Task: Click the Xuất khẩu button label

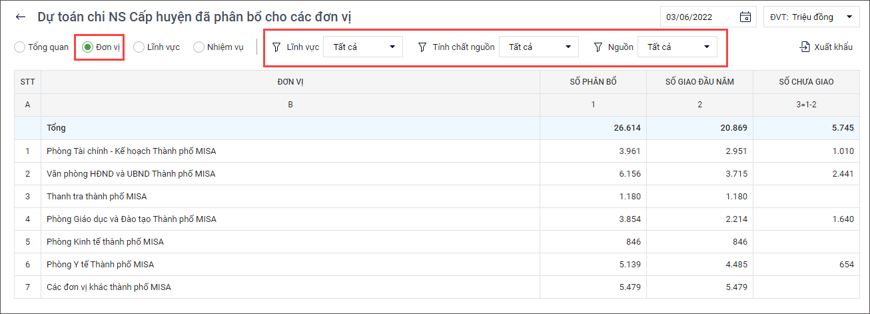Action: point(833,47)
